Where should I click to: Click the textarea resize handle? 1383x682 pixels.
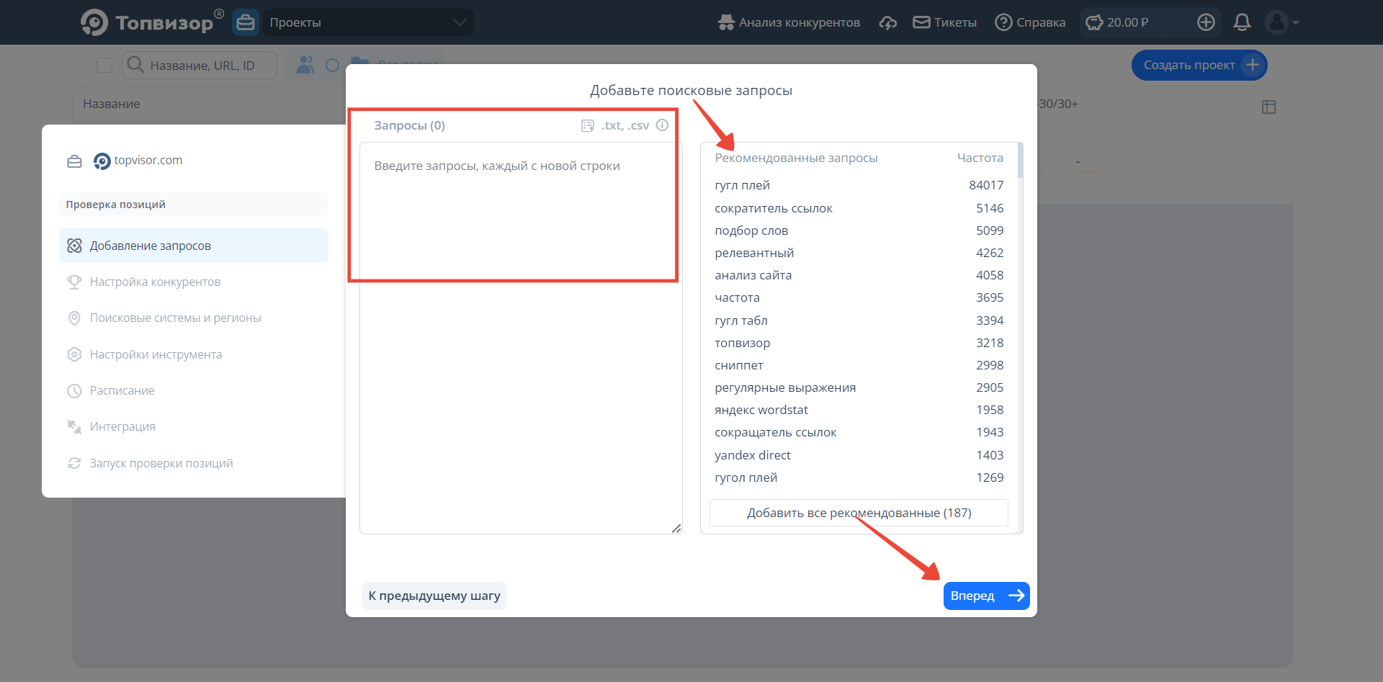(x=676, y=528)
